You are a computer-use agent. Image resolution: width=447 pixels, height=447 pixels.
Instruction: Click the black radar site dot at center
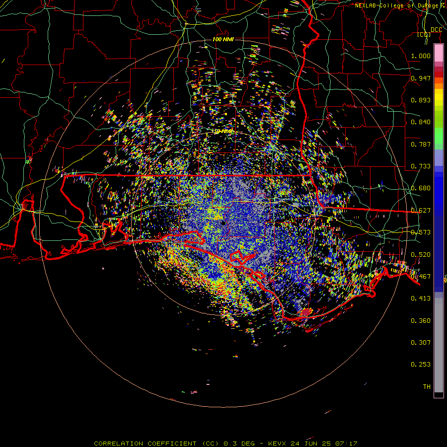pyautogui.click(x=223, y=223)
